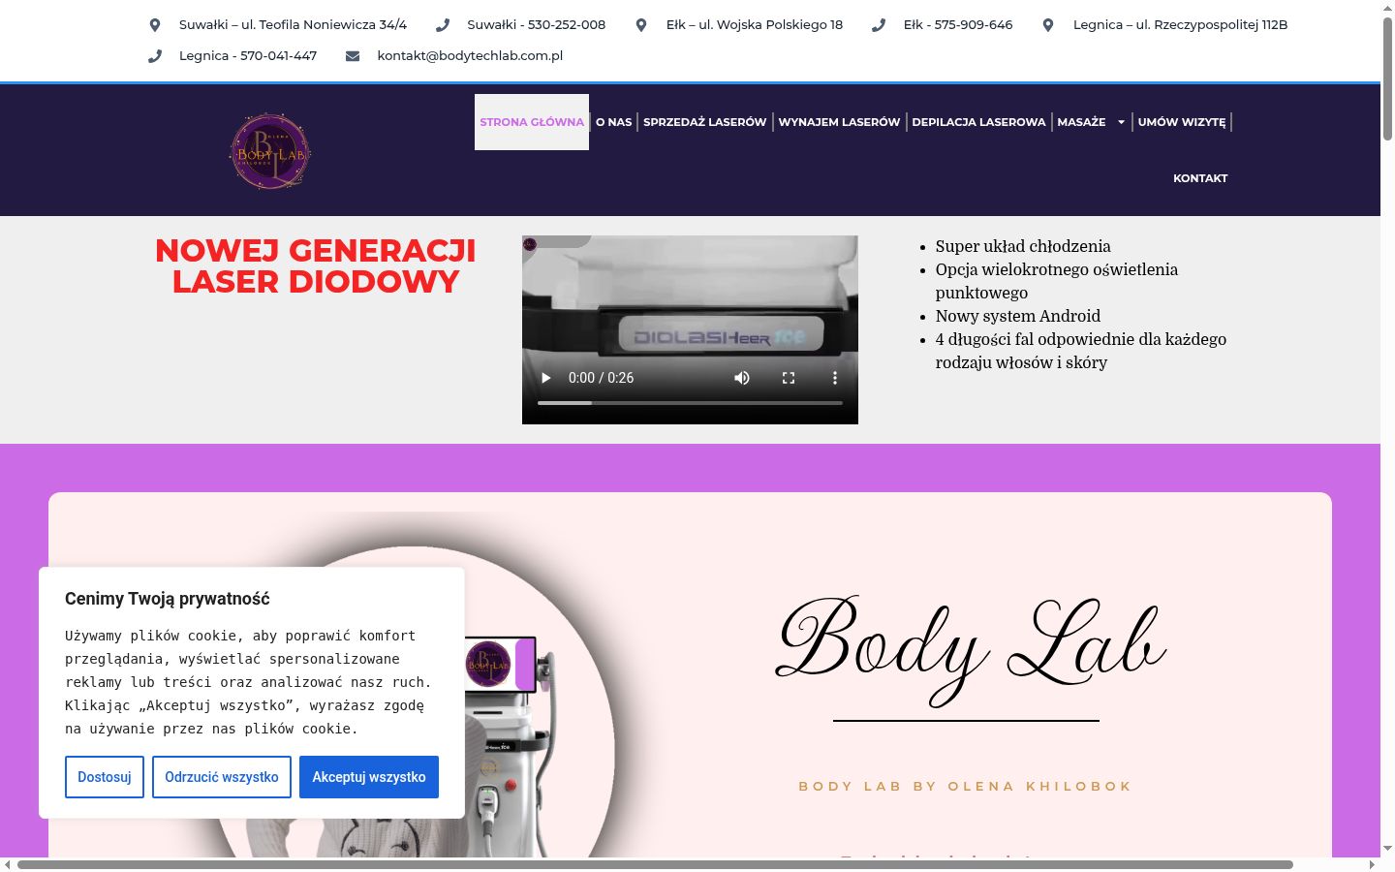Open the video's three-dot options menu

click(x=835, y=378)
